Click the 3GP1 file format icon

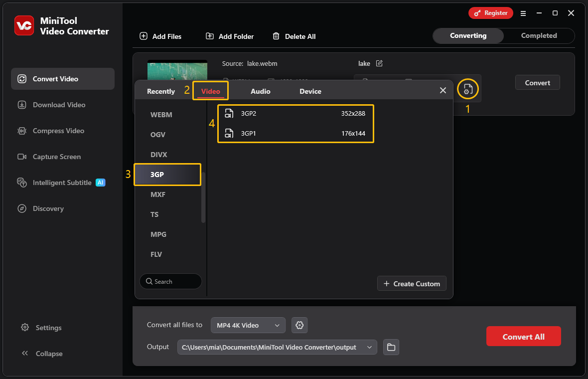[229, 133]
